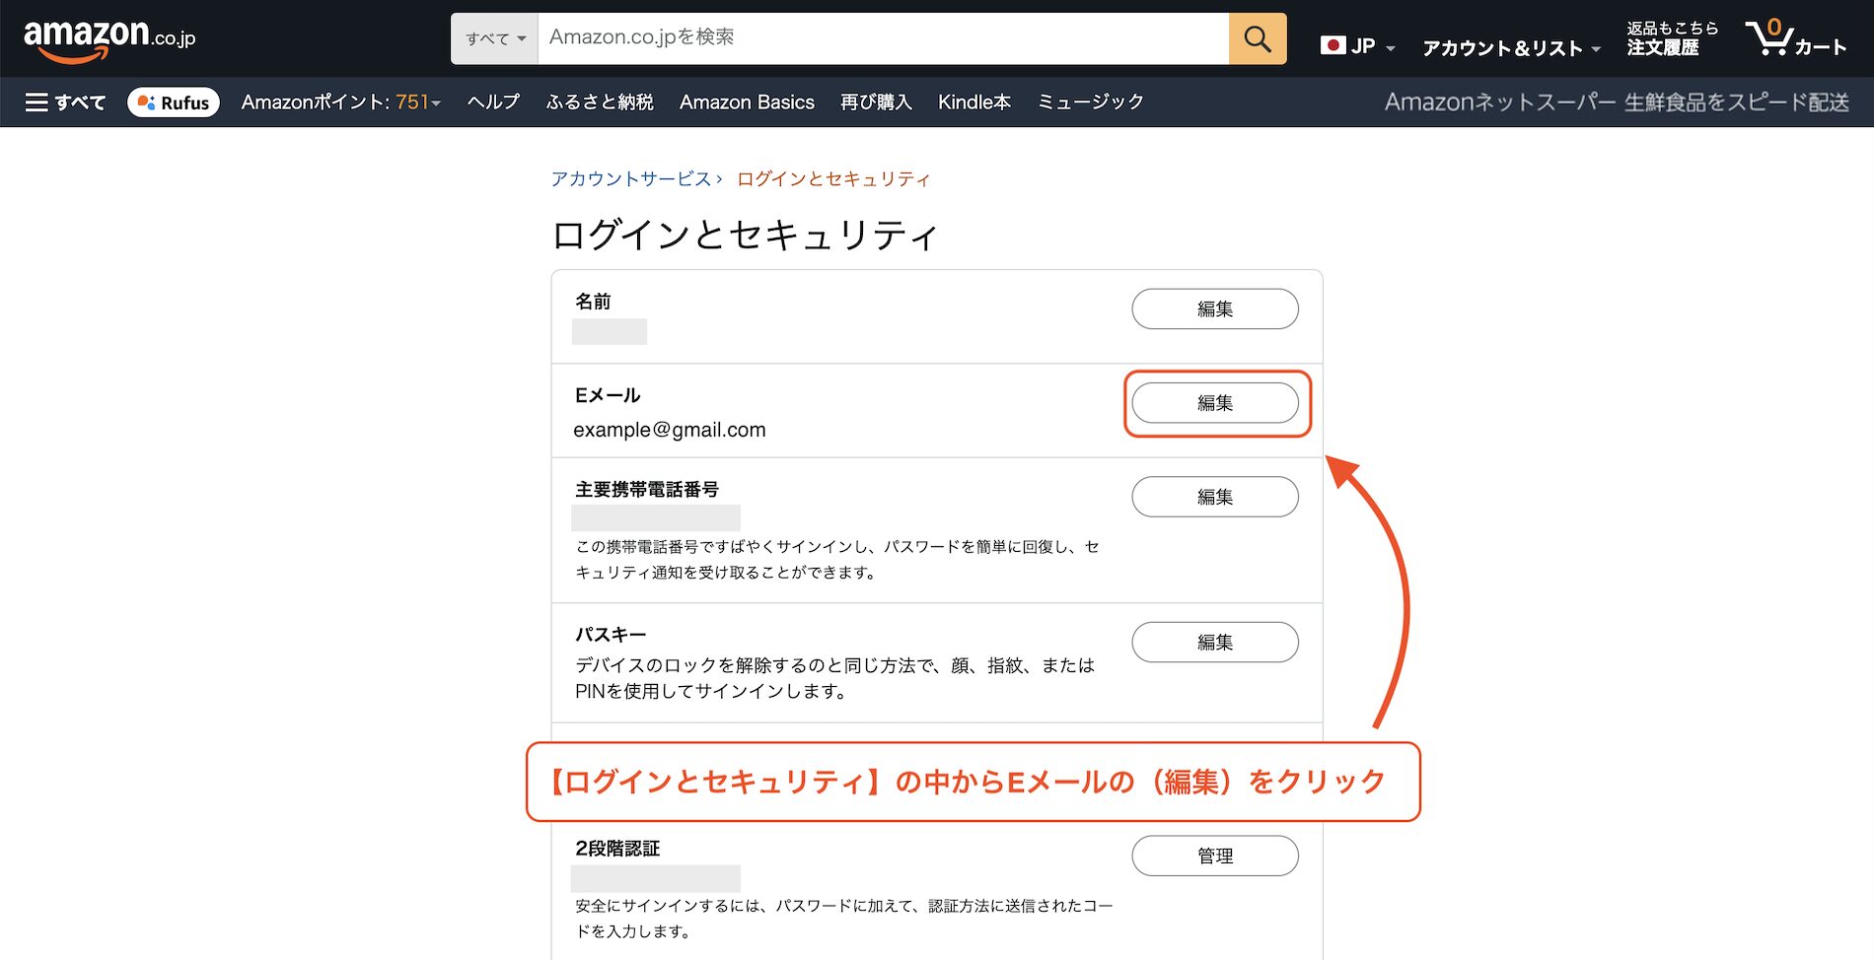Open the Amazonポイント dropdown
The height and width of the screenshot is (960, 1874).
pos(340,103)
